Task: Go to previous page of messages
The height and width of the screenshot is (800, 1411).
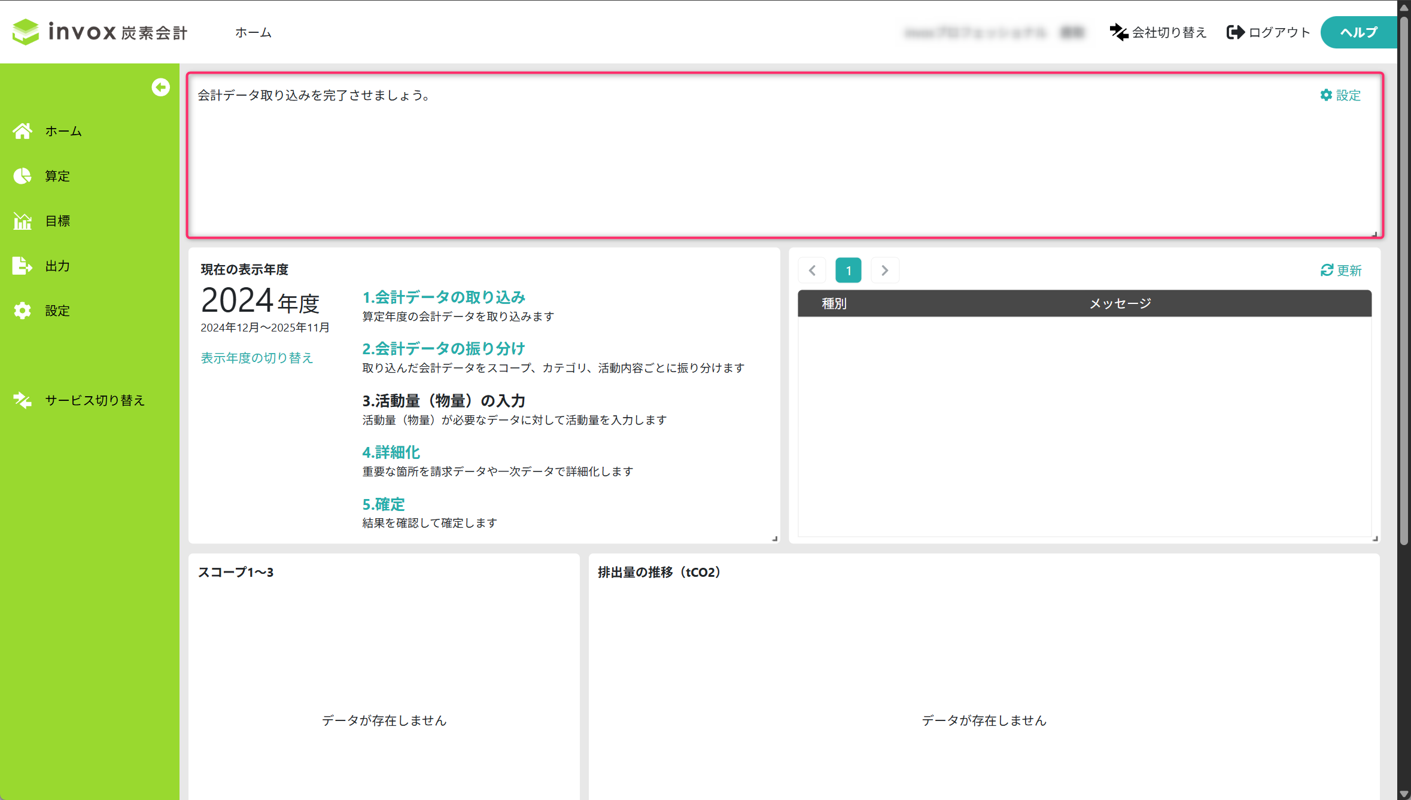Action: pos(812,270)
